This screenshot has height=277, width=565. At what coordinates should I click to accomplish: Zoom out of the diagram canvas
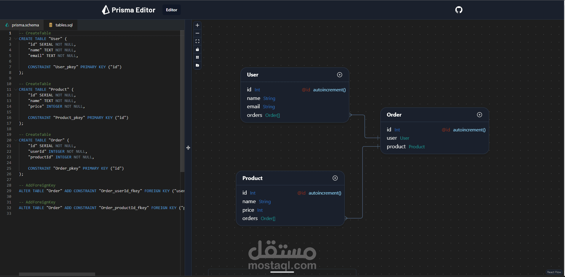click(x=197, y=33)
